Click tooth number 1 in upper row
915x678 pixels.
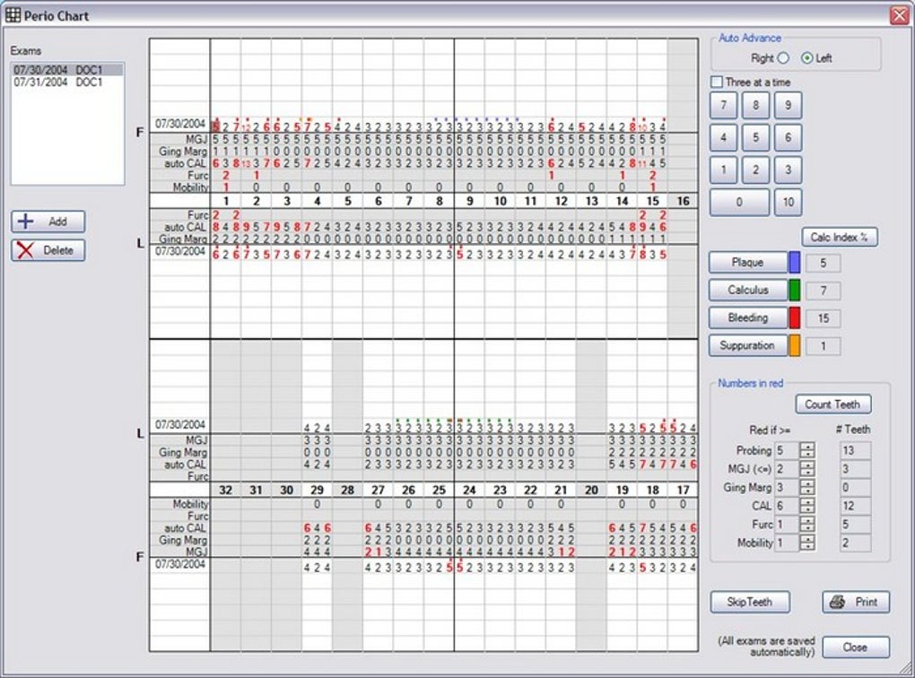pos(226,201)
